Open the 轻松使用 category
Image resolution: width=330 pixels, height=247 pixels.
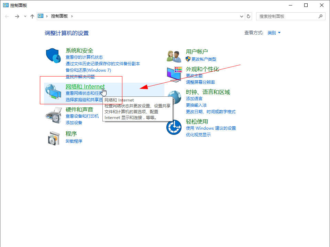197,121
